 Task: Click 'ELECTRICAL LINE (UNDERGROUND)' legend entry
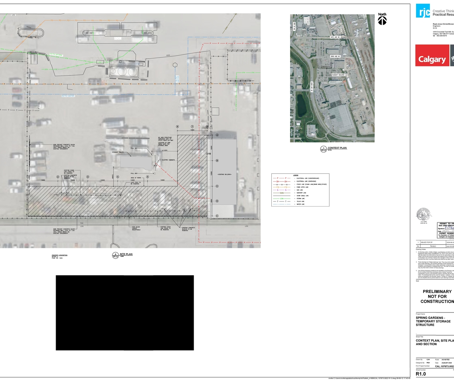click(x=308, y=178)
